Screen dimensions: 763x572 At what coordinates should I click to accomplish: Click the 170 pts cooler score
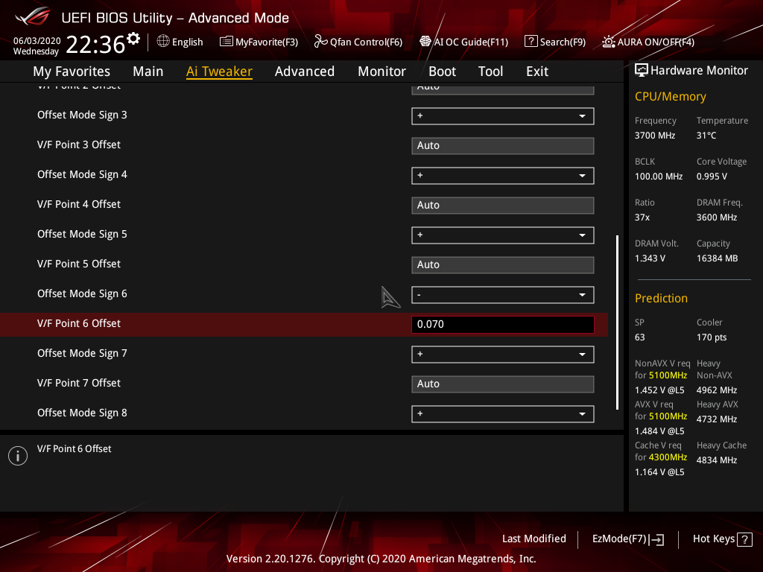tap(712, 337)
